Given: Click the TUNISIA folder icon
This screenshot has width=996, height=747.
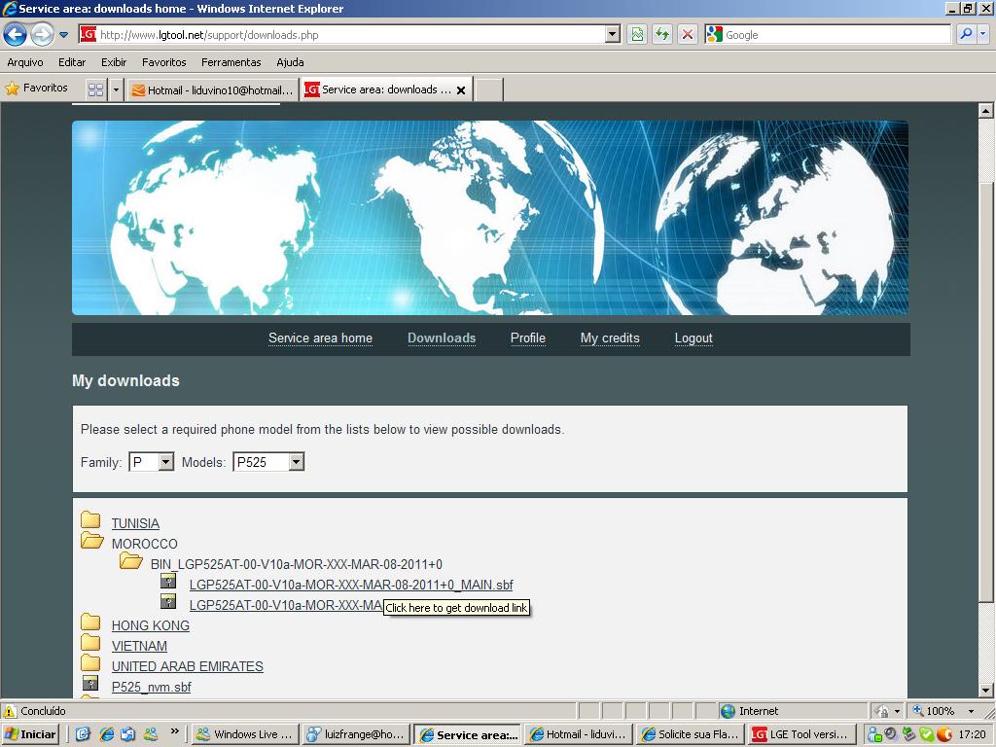Looking at the screenshot, I should [90, 520].
